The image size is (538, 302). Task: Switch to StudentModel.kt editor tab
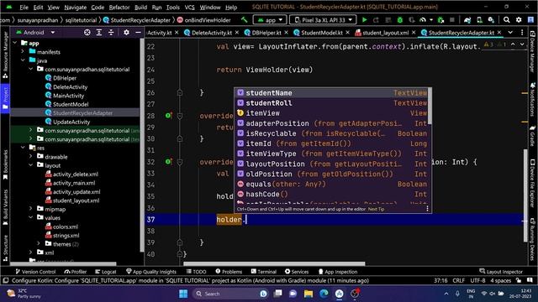coord(321,33)
